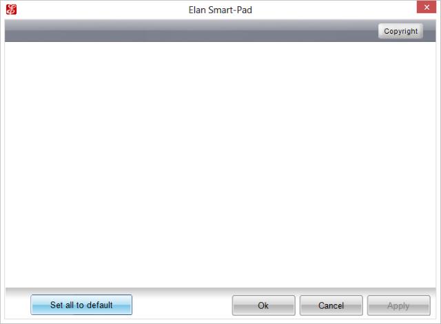Viewport: 441px width, 324px height.
Task: Close the Elan Smart-Pad window
Action: click(x=427, y=7)
